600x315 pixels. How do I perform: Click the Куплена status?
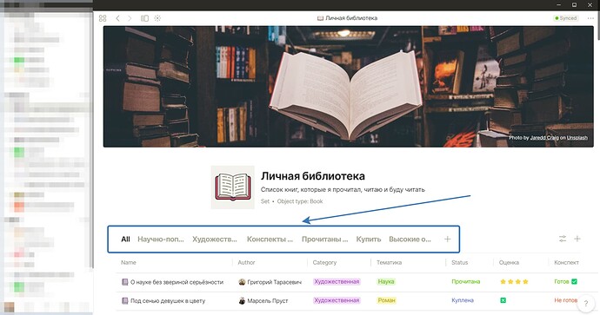click(463, 300)
